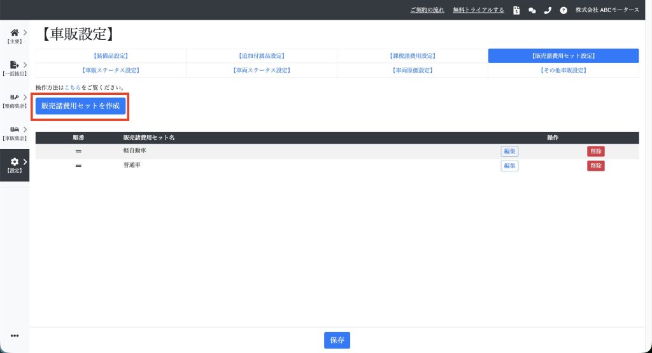Image resolution: width=652 pixels, height=353 pixels.
Task: Click 編集 for the 普通車 row
Action: [509, 166]
